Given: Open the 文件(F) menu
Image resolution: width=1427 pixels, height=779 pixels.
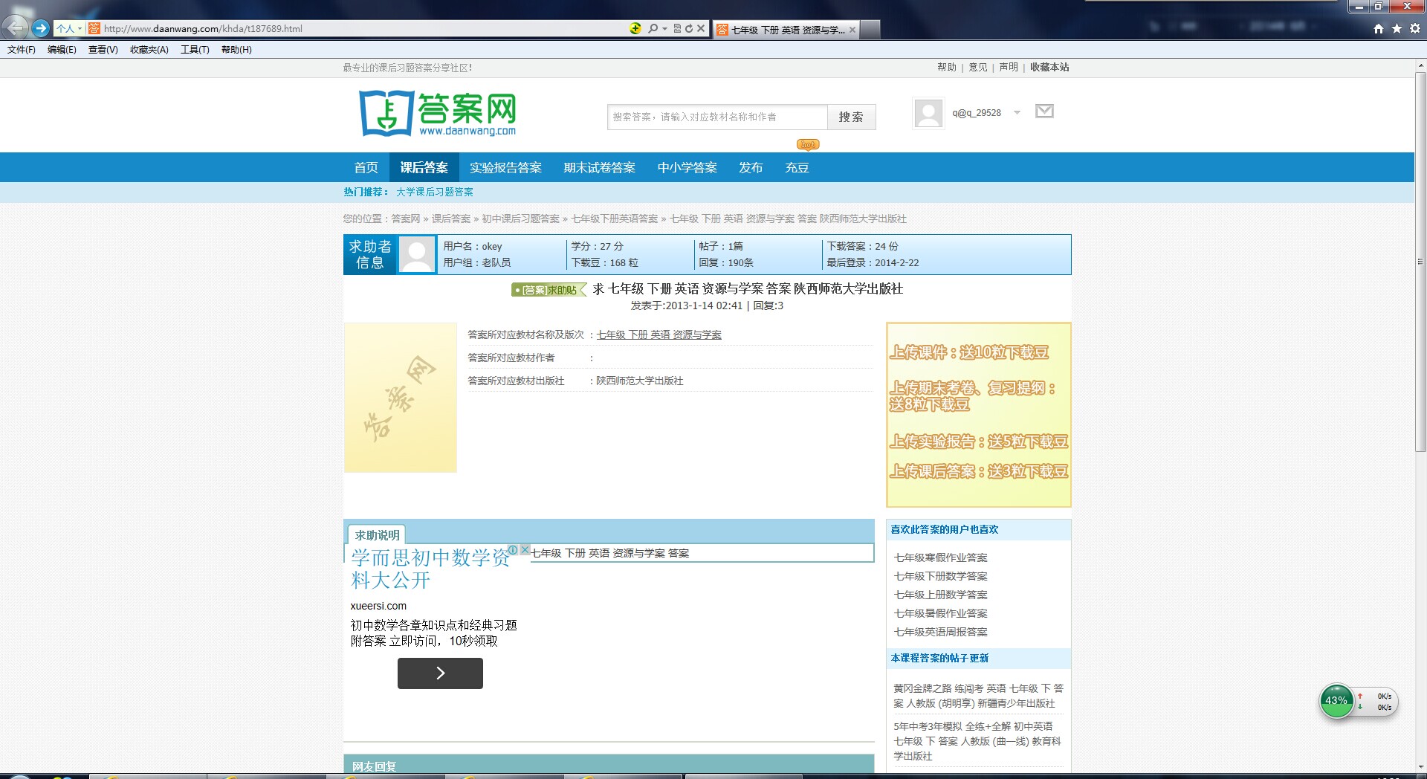Looking at the screenshot, I should click(22, 50).
